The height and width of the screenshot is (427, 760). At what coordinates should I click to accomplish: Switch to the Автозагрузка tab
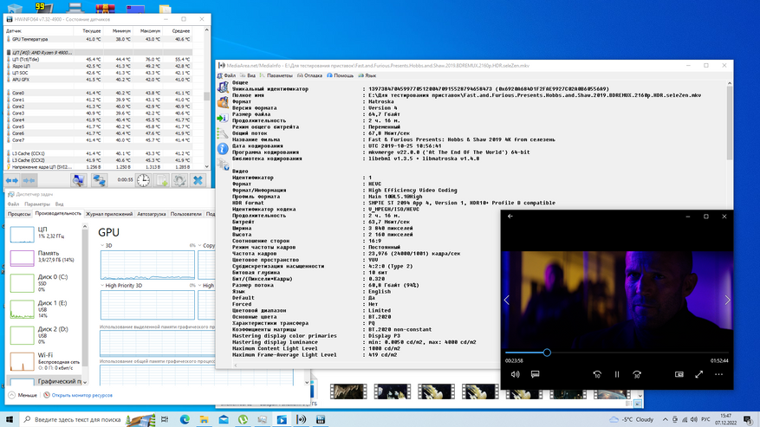pyautogui.click(x=152, y=213)
